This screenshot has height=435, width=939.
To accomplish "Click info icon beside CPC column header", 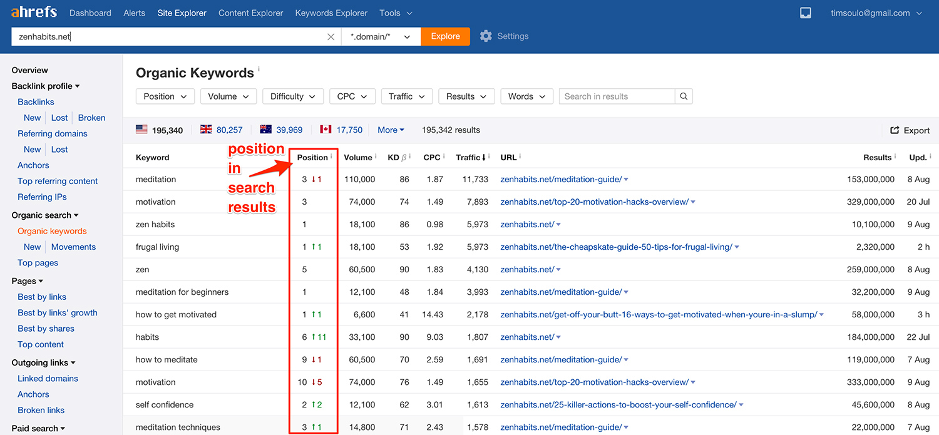I will (x=444, y=156).
